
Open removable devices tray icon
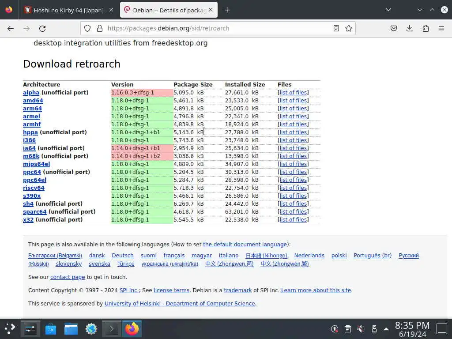pos(374,329)
